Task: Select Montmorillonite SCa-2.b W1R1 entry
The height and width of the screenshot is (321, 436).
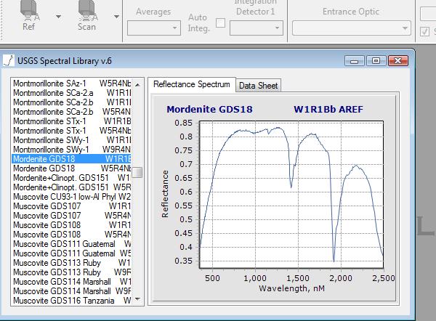Action: pos(72,102)
